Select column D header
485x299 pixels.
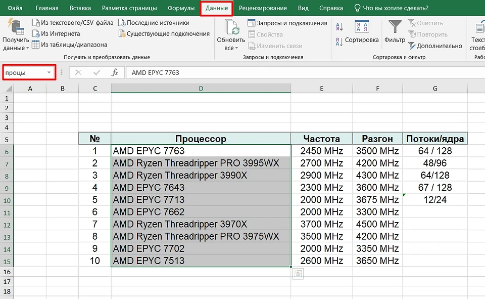point(201,89)
